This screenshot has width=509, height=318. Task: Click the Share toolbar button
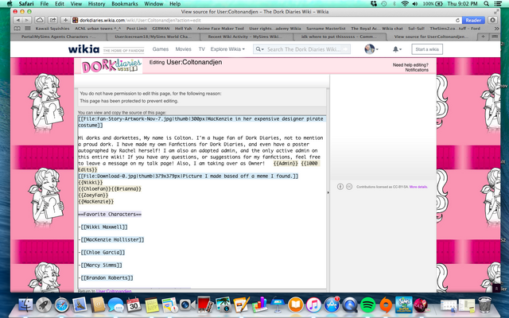(x=53, y=20)
